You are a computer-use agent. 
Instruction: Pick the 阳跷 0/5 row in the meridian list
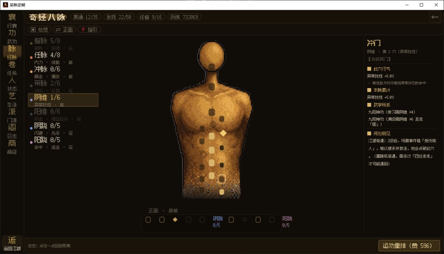pyautogui.click(x=63, y=143)
